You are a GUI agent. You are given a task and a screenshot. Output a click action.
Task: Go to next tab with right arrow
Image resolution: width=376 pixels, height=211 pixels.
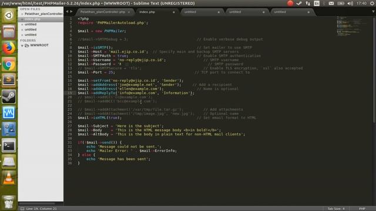[x=71, y=12]
